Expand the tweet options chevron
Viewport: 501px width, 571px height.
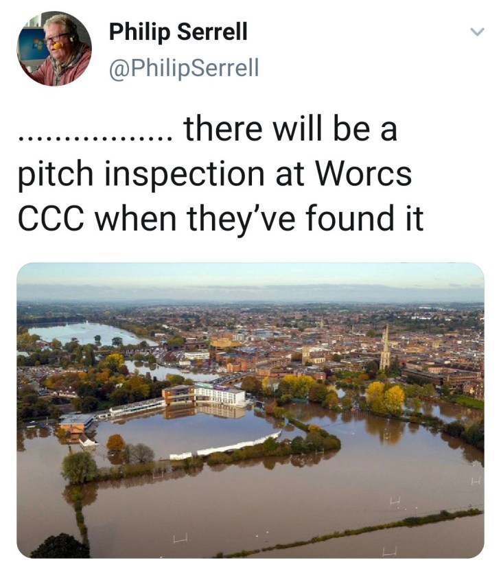[x=477, y=32]
